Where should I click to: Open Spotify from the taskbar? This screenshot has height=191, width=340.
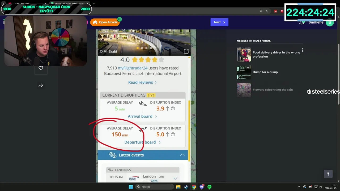(209, 187)
